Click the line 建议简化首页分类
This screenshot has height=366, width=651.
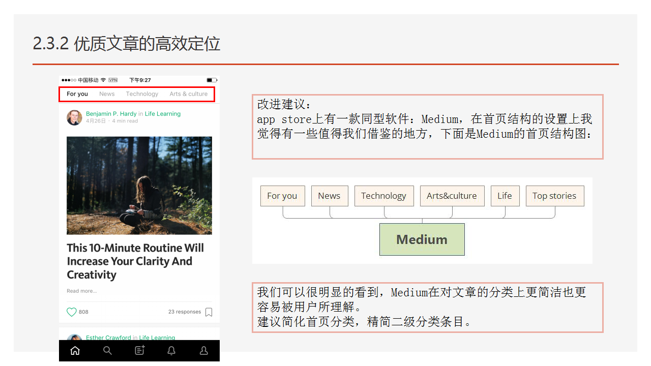[364, 322]
